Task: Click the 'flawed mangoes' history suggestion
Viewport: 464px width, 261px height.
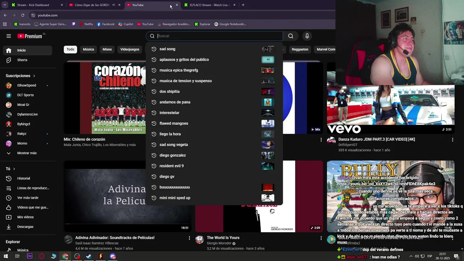Action: click(x=214, y=123)
